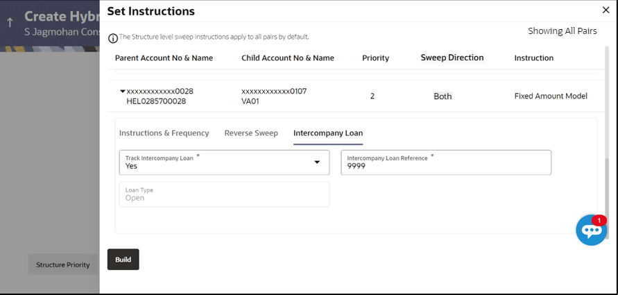618x295 pixels.
Task: Collapse the xxxxxxxxxxxx0028 parent account row
Action: click(x=123, y=91)
